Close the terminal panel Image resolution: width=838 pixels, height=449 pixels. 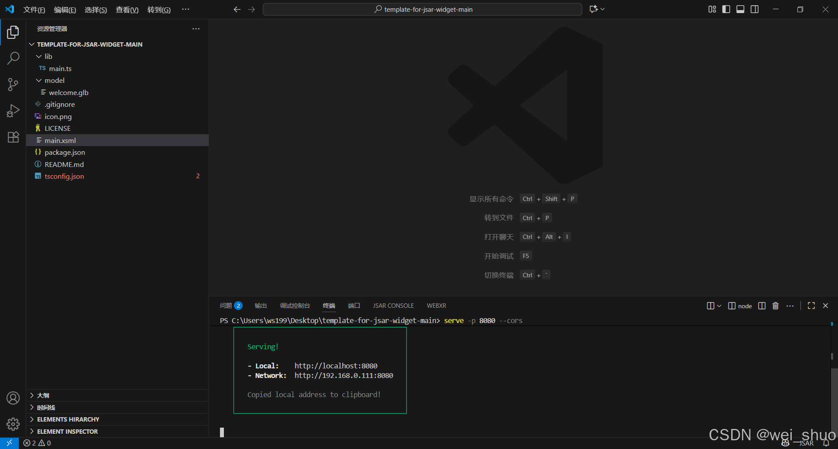(825, 306)
